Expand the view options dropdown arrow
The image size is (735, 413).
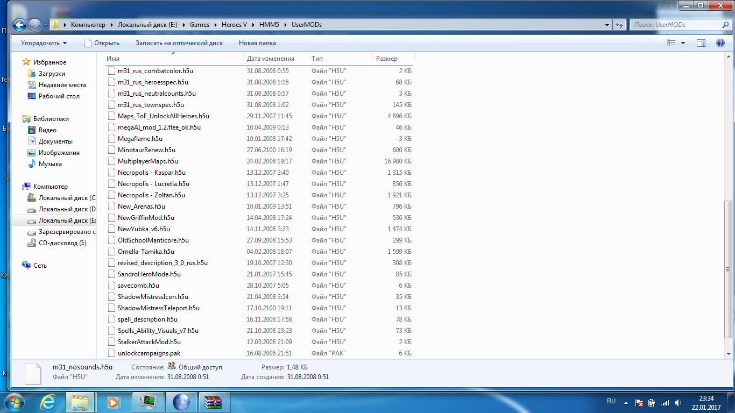[x=683, y=43]
